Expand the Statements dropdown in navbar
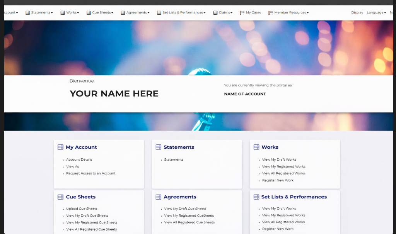This screenshot has height=234, width=396. point(41,13)
